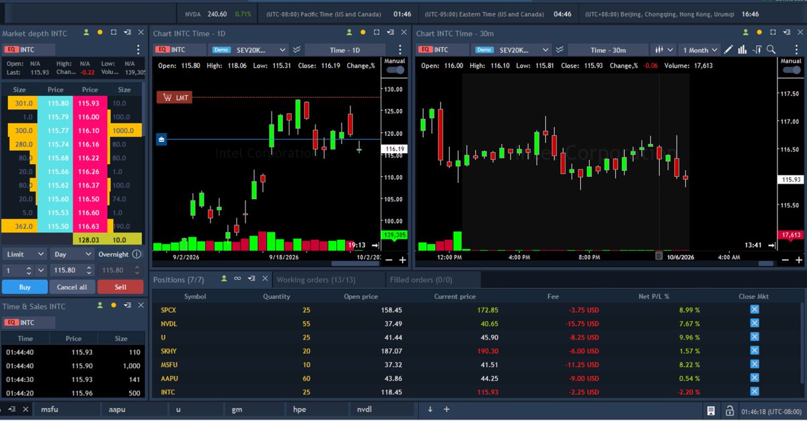
Task: Click down arrow icon beside workspace tabs
Action: point(430,409)
